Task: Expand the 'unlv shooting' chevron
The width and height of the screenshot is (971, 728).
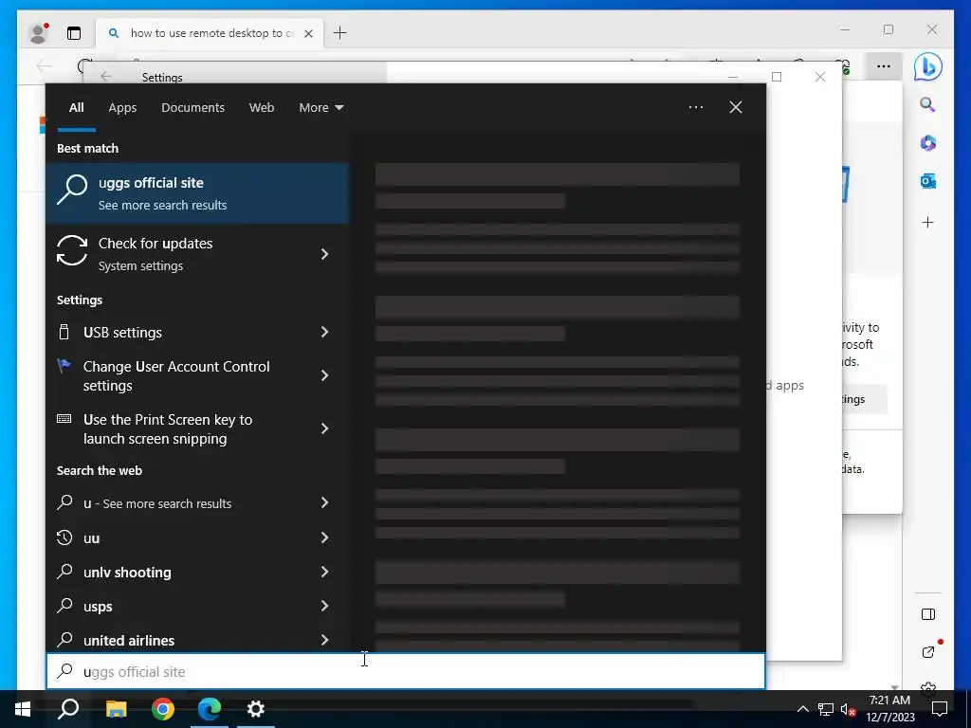Action: 324,572
